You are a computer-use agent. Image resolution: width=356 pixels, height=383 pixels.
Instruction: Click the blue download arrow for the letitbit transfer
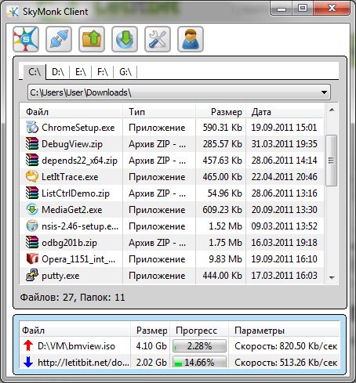click(28, 362)
